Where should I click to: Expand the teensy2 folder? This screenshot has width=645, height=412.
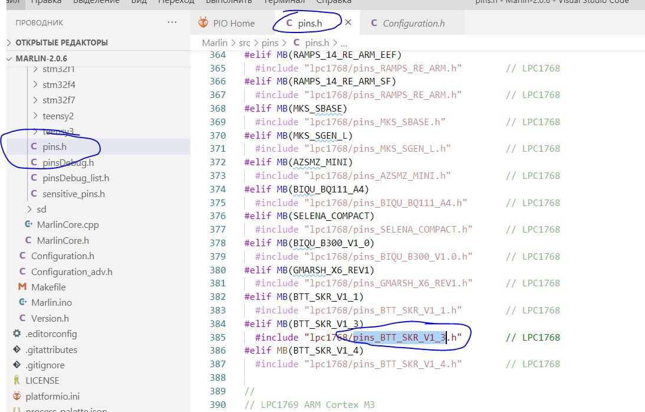pos(58,116)
